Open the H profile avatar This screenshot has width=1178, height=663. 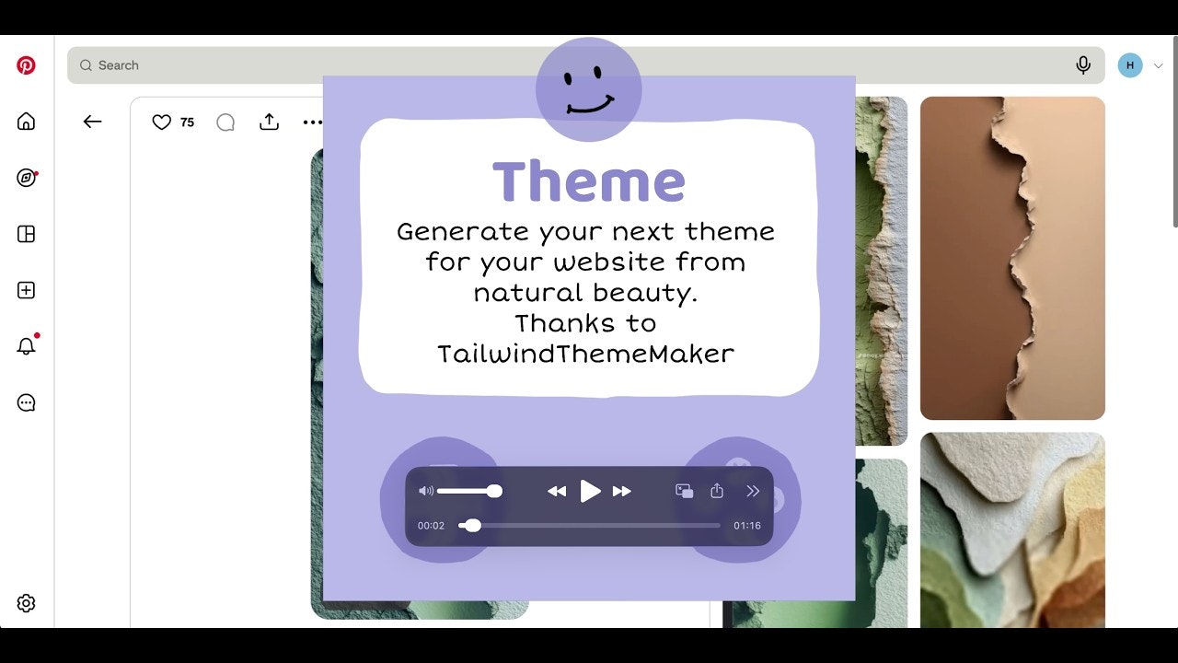coord(1130,65)
